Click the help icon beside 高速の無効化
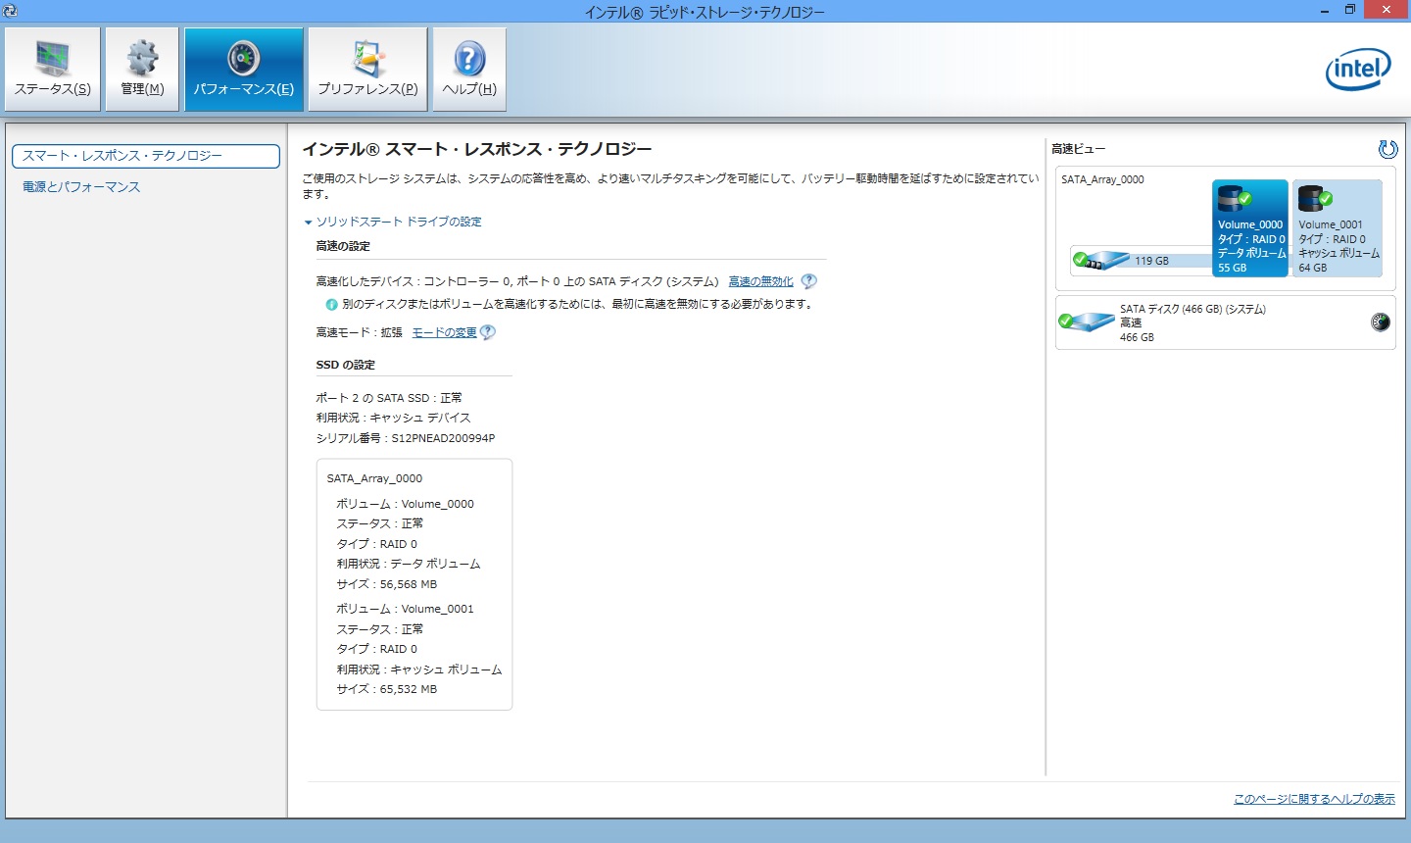The image size is (1411, 843). (x=808, y=281)
